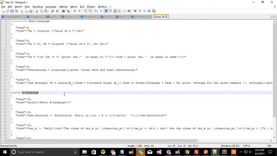Click the horizontal scrollbar thumb
Viewport: 277px width, 156px height.
tap(101, 140)
